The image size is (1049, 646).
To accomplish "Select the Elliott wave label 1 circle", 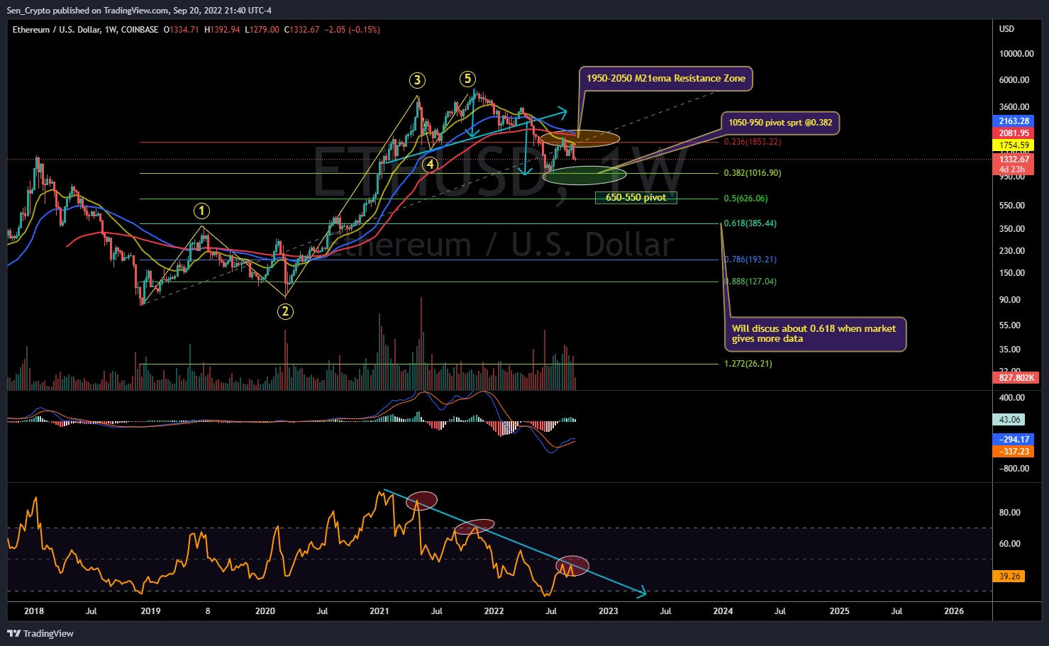I will [x=202, y=211].
